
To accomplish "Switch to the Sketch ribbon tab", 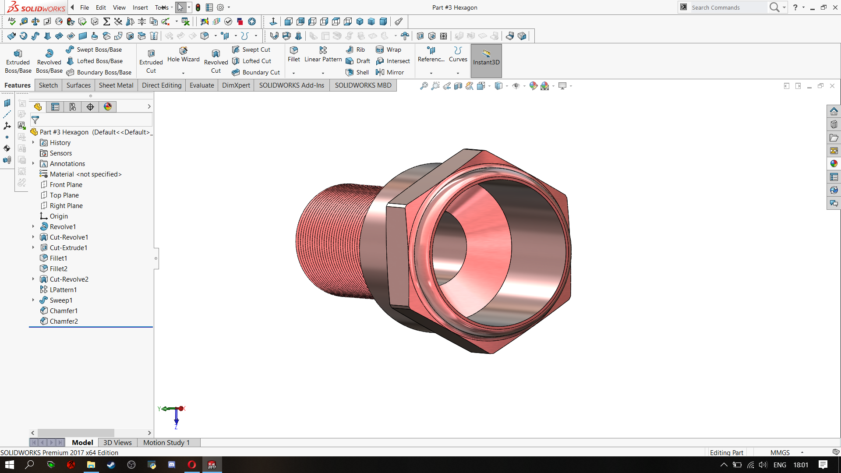I will pos(48,85).
